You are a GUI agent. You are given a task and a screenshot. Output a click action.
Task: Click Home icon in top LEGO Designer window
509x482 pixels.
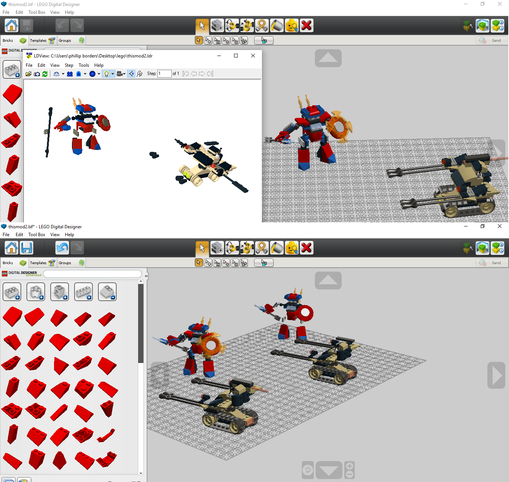[x=12, y=25]
